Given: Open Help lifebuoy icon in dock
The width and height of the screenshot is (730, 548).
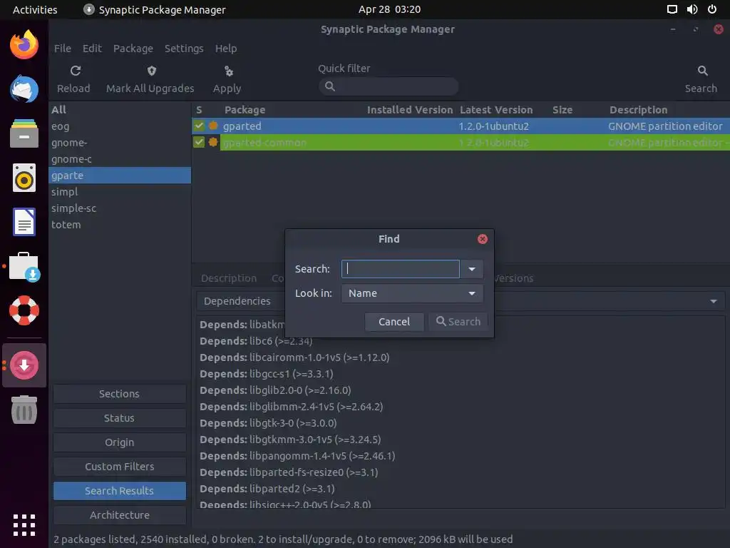Looking at the screenshot, I should (24, 310).
